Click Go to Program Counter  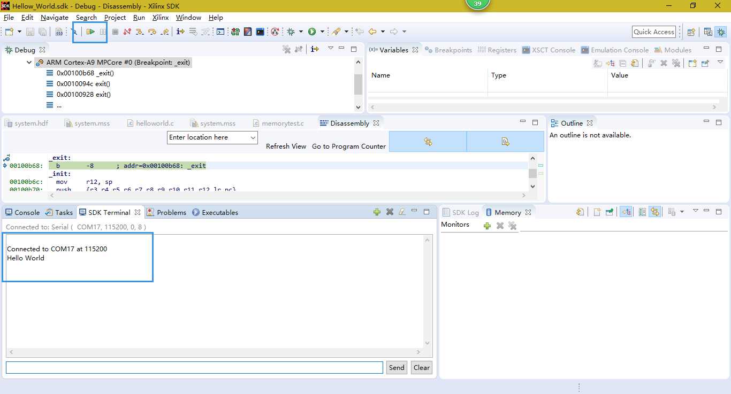click(349, 146)
